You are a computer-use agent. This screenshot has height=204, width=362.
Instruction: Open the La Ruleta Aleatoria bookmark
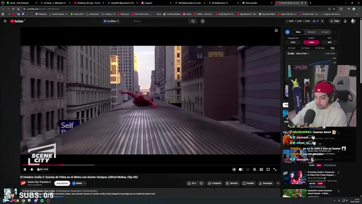point(172,14)
